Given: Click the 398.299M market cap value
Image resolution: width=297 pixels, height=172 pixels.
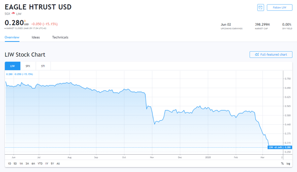Looking at the screenshot, I should [x=262, y=24].
